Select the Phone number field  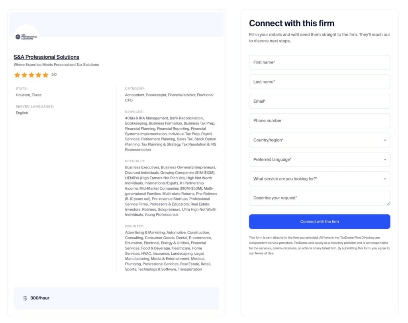coord(319,121)
